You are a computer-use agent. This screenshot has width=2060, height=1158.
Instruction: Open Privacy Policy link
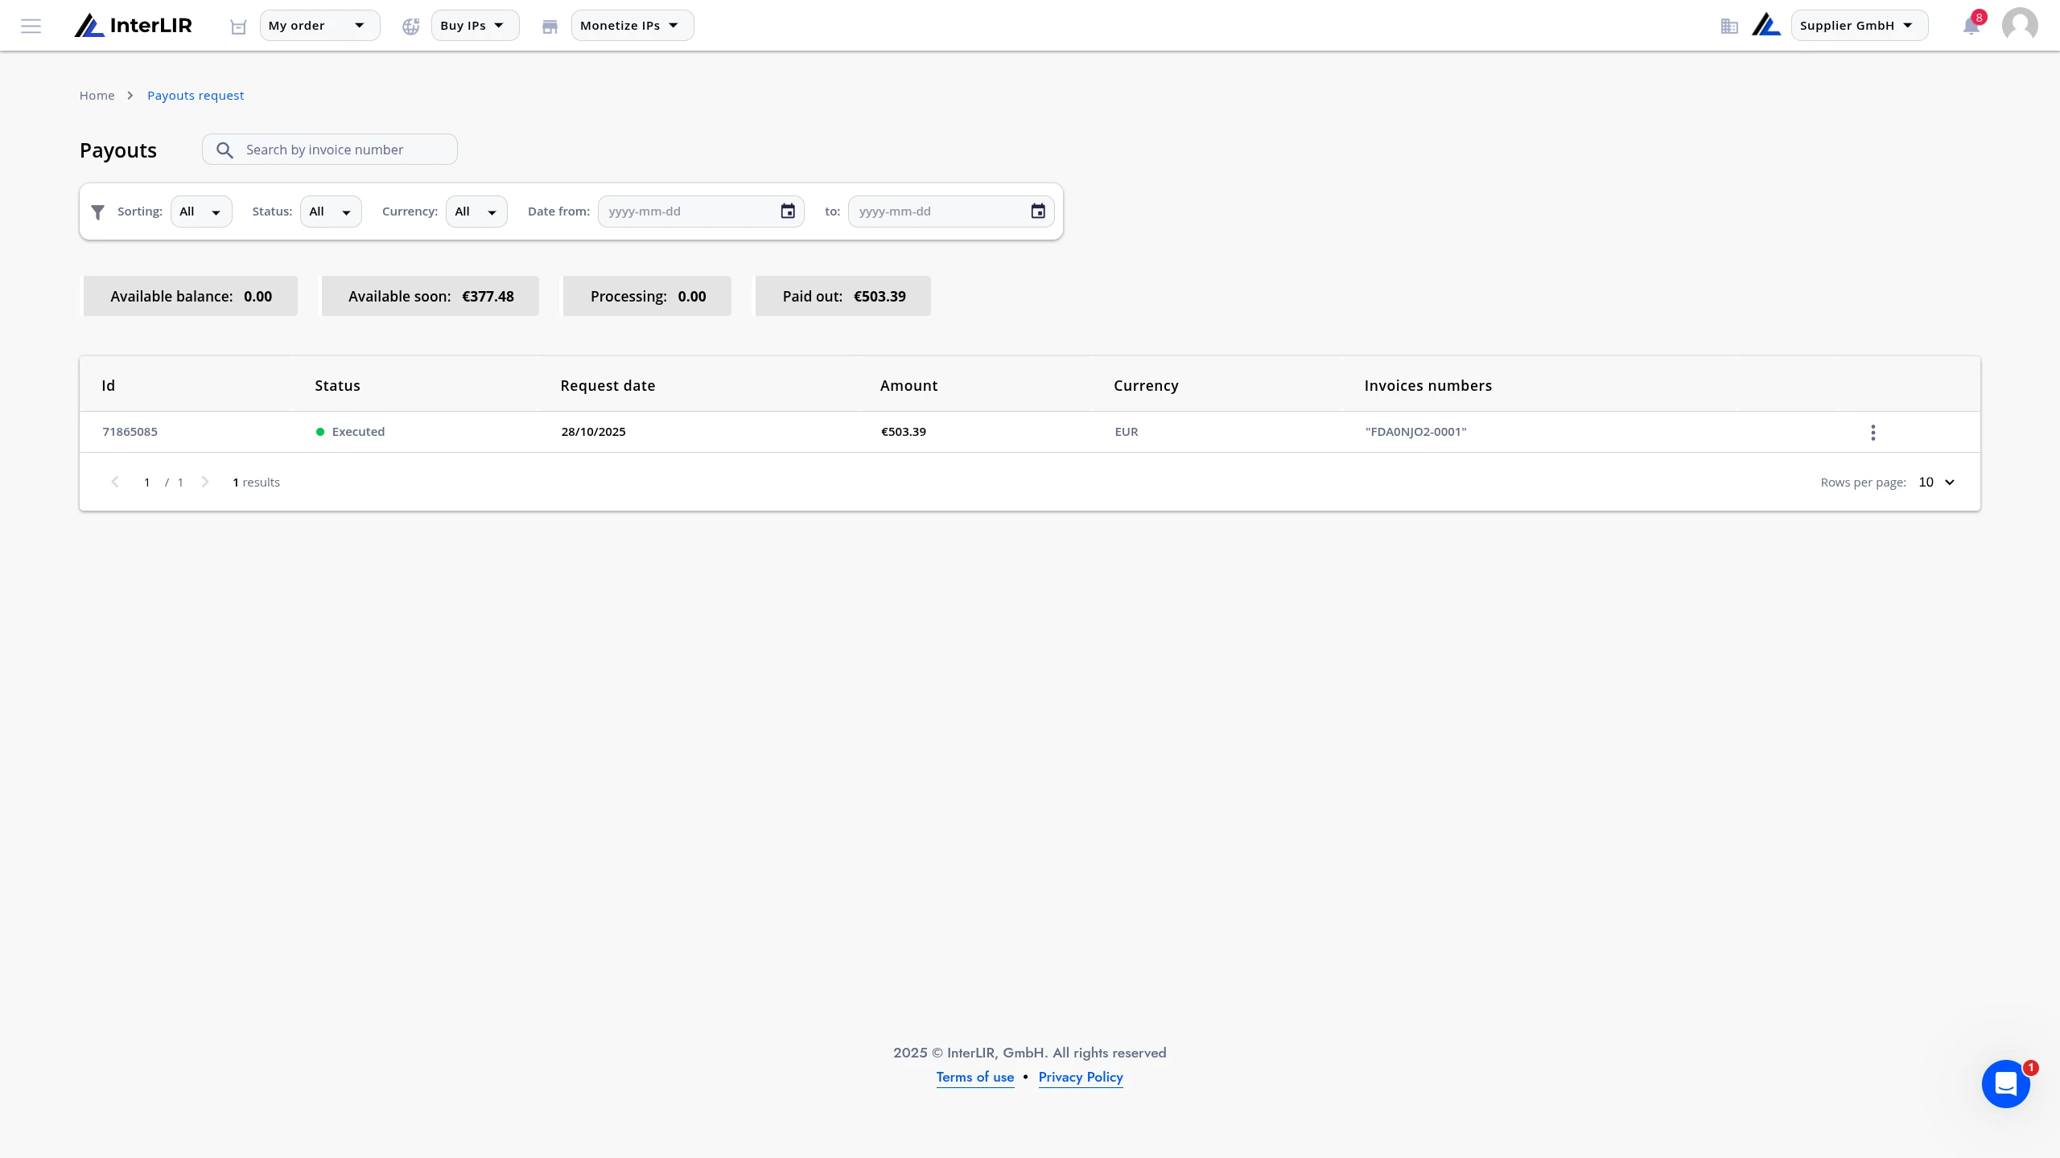1081,1078
